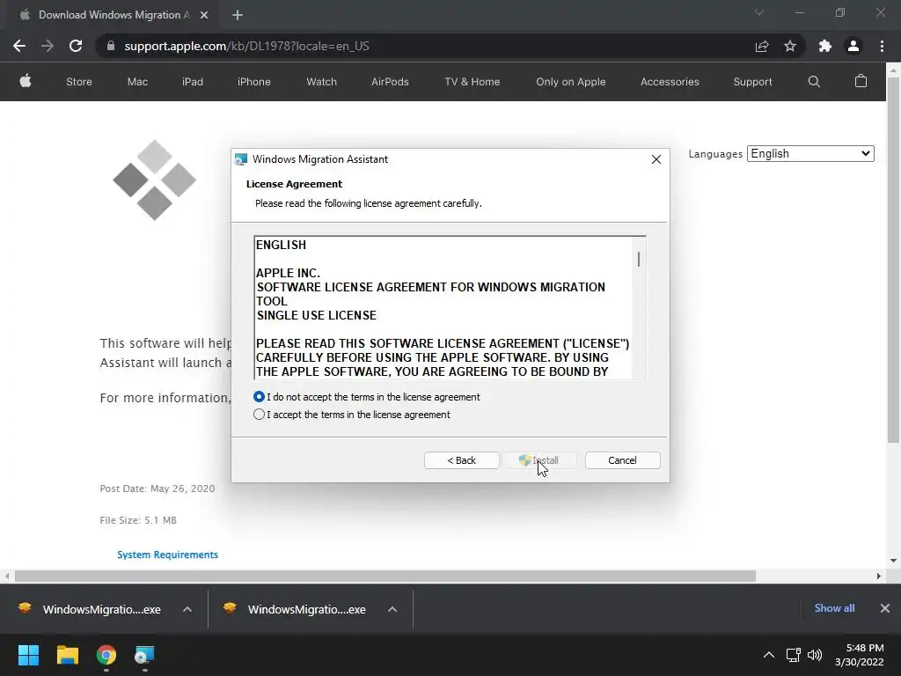
Task: Open the shopping bag icon
Action: [861, 81]
